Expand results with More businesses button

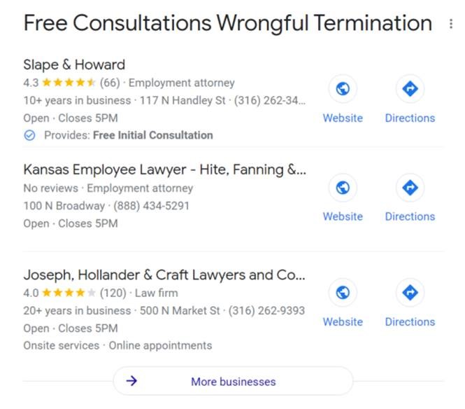[x=233, y=381]
